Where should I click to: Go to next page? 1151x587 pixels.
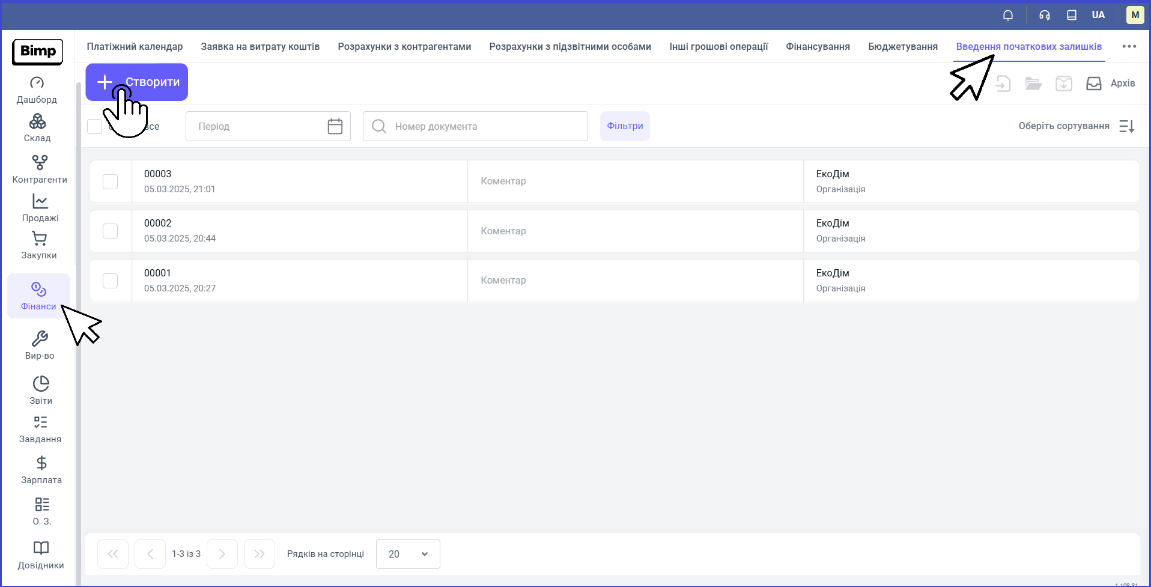click(x=222, y=554)
